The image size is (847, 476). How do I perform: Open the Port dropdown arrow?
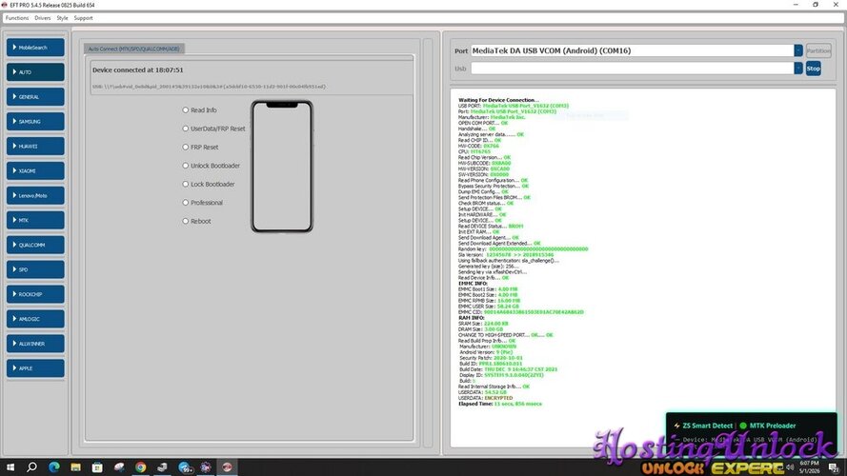tap(797, 50)
